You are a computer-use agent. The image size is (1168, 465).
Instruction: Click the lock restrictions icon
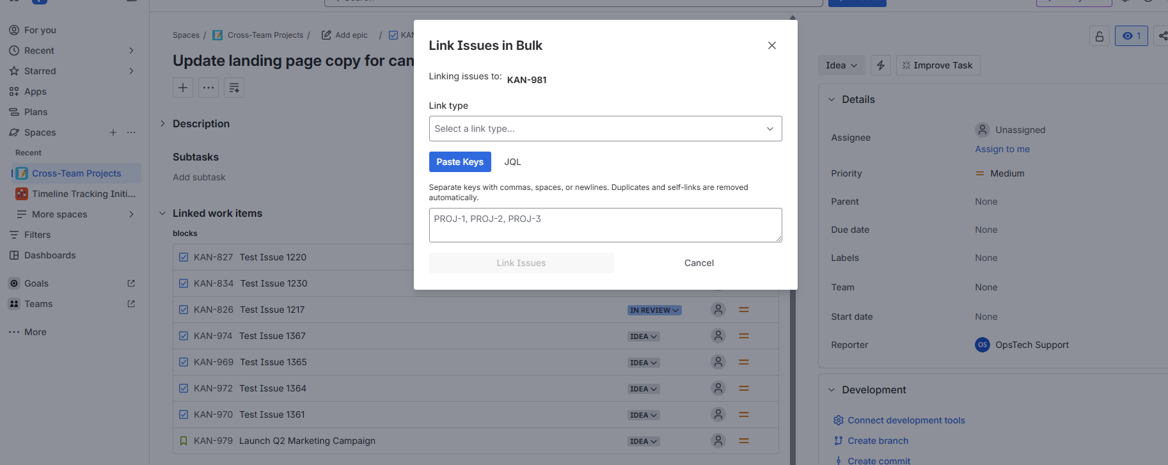1100,36
